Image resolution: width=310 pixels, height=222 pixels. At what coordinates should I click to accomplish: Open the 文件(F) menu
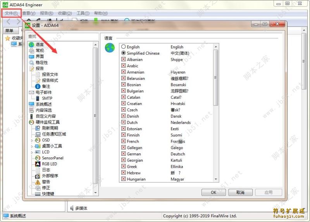pos(11,13)
